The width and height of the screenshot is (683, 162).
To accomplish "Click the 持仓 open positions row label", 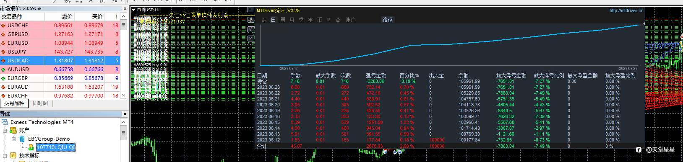I will pos(262,81).
